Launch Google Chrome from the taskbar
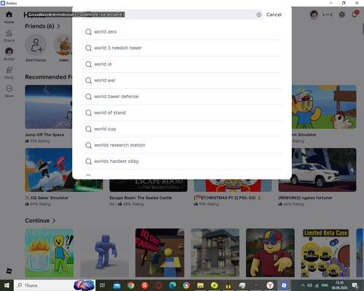 tap(131, 285)
